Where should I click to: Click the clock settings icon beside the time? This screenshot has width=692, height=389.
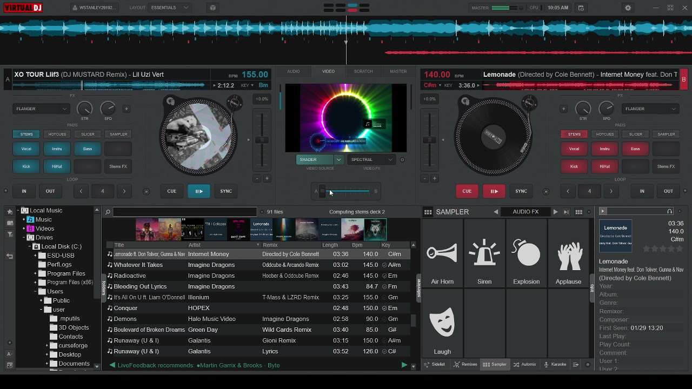581,8
